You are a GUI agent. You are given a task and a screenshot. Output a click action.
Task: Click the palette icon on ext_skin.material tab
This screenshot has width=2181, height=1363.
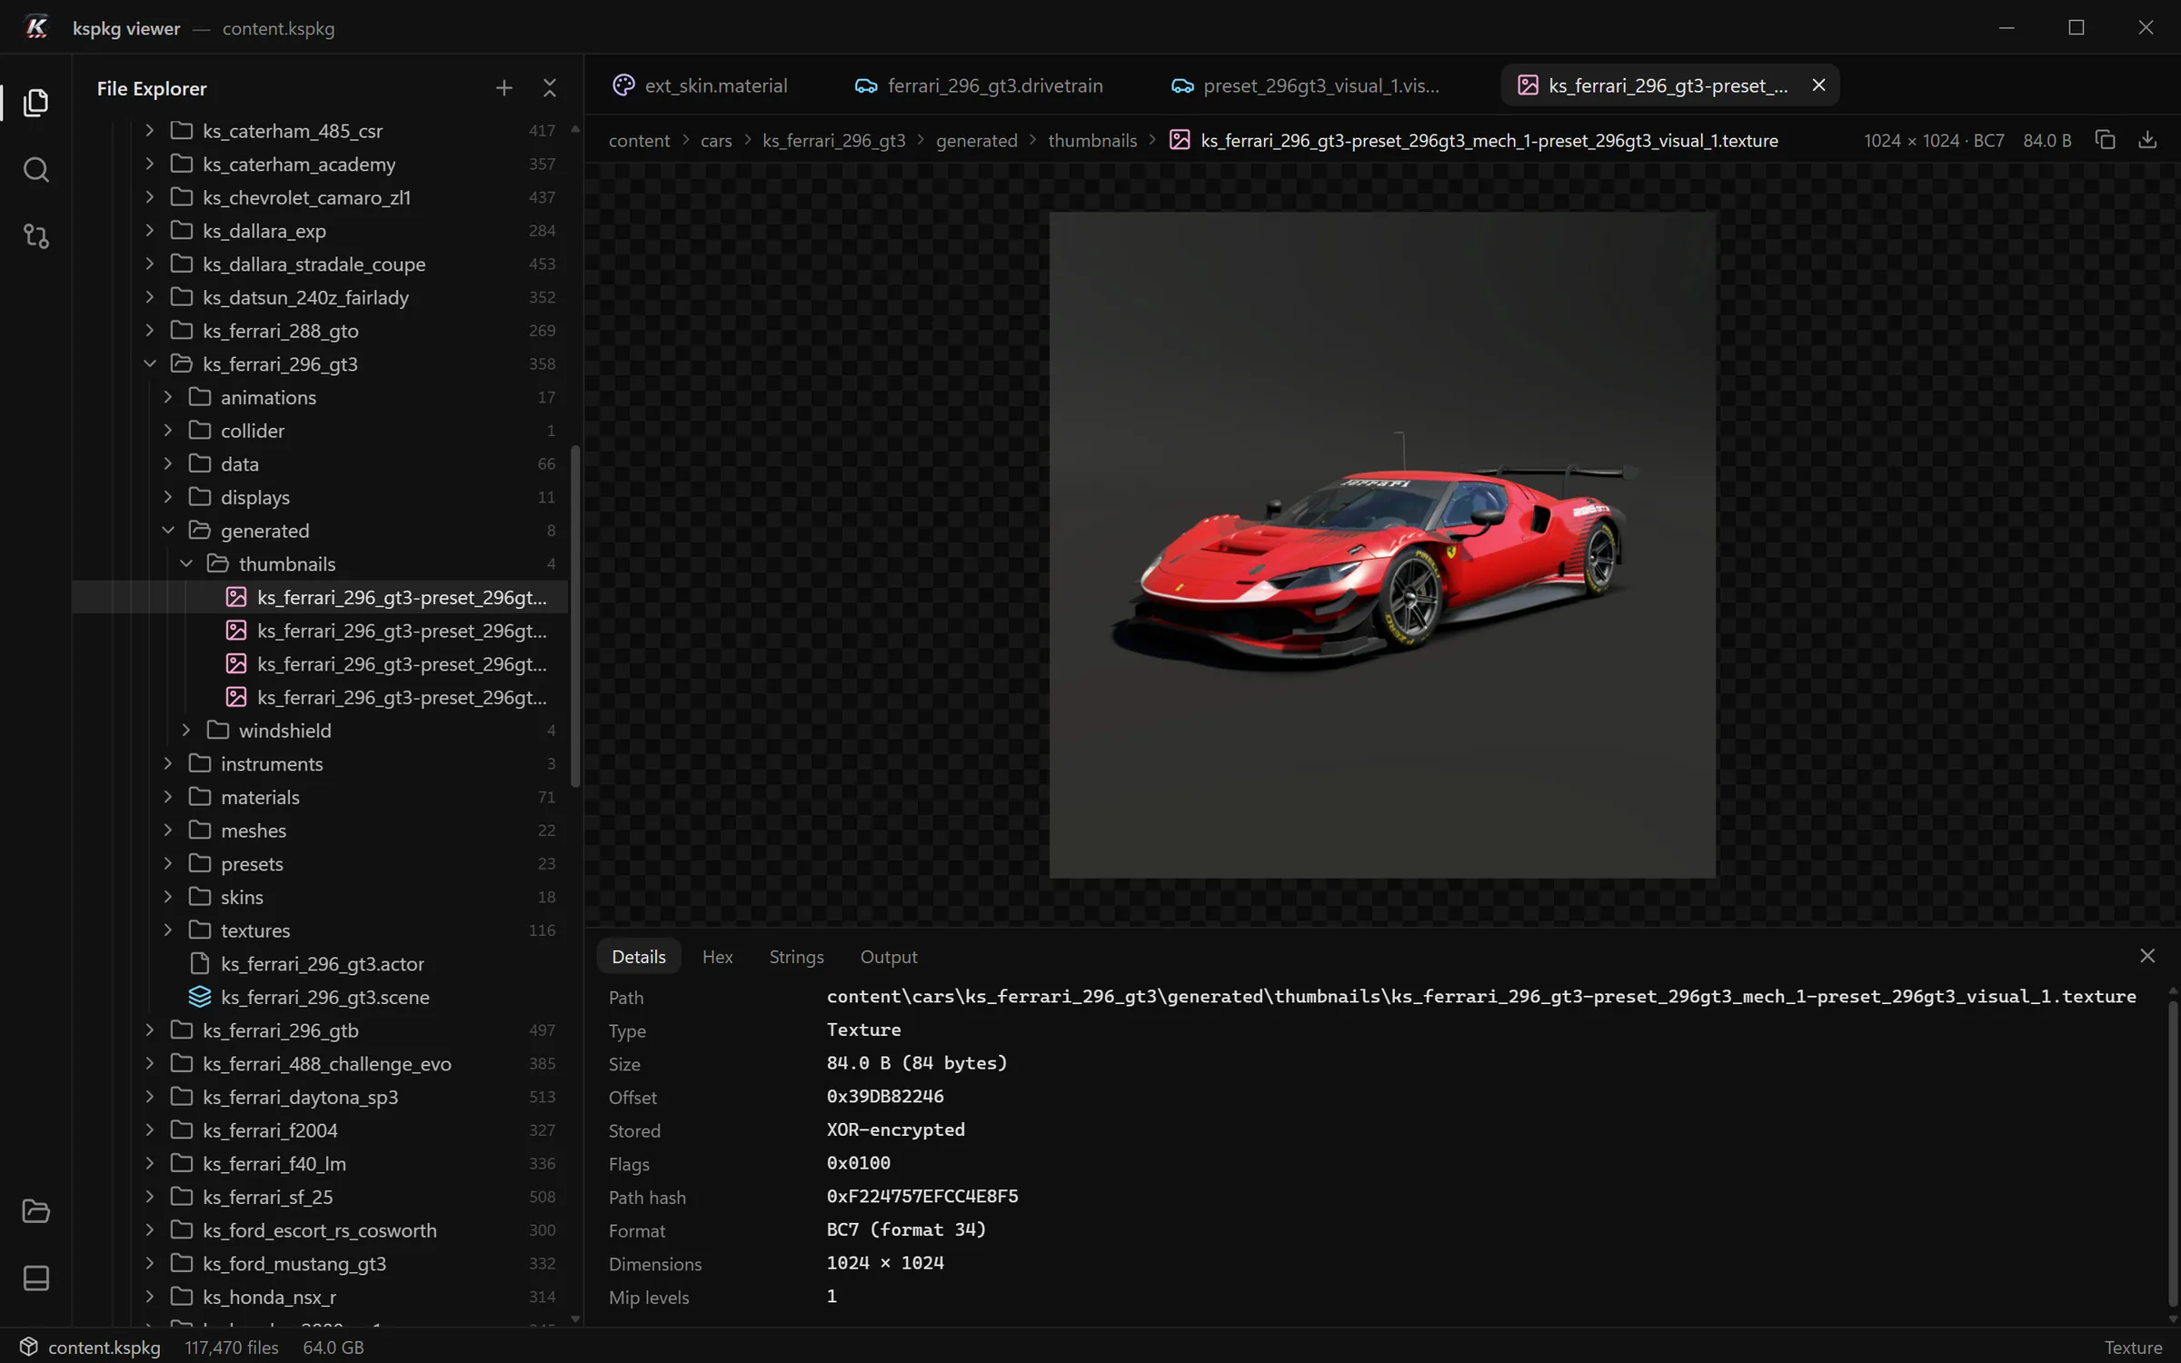click(623, 85)
